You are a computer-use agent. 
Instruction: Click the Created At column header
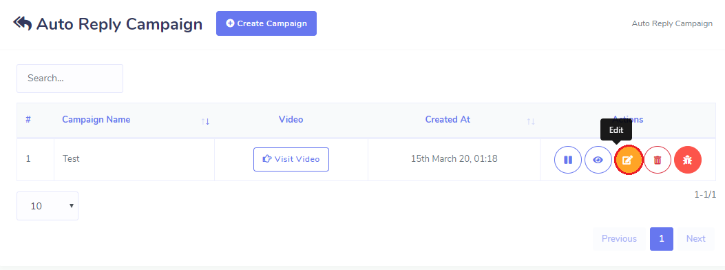tap(448, 119)
